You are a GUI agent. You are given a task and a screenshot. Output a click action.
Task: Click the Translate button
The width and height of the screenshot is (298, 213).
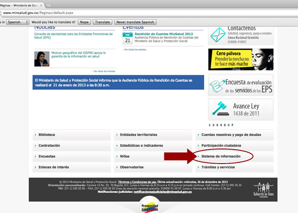[x=103, y=22]
